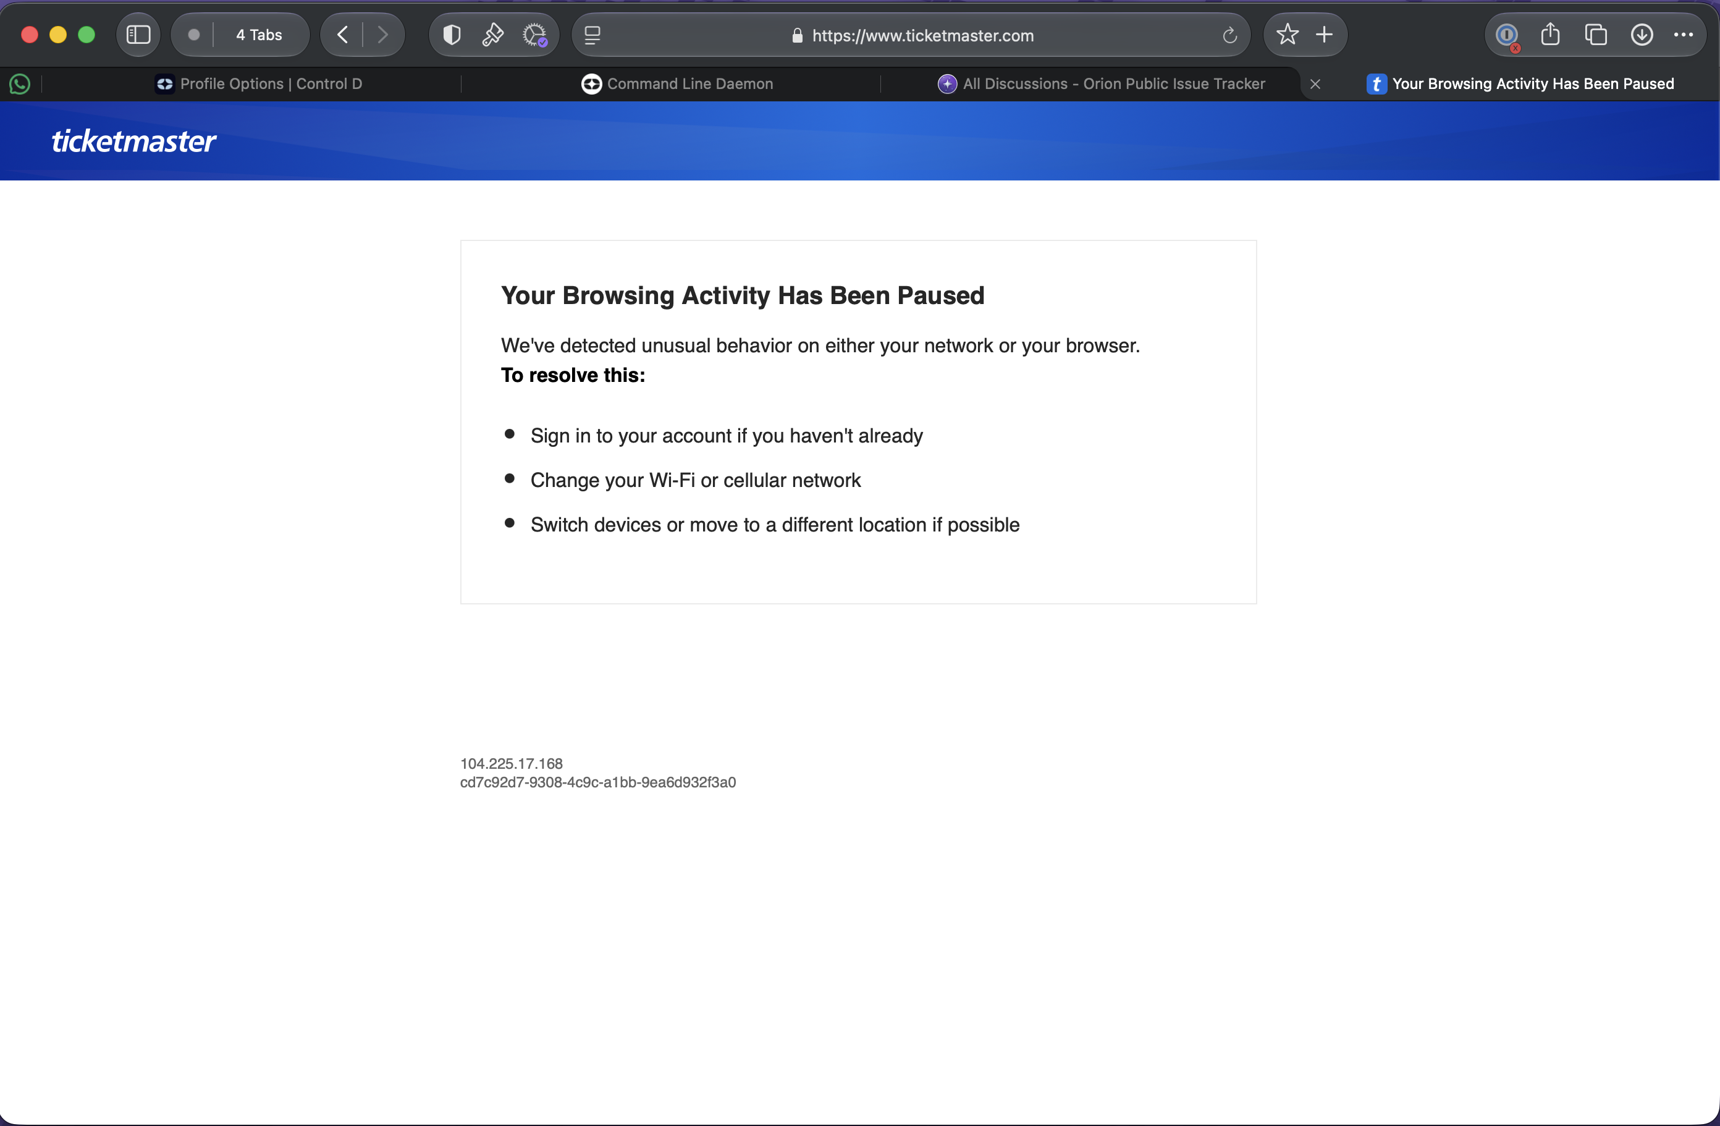The image size is (1720, 1126).
Task: Switch to Orion Public Issue Tracker tab
Action: [1102, 84]
